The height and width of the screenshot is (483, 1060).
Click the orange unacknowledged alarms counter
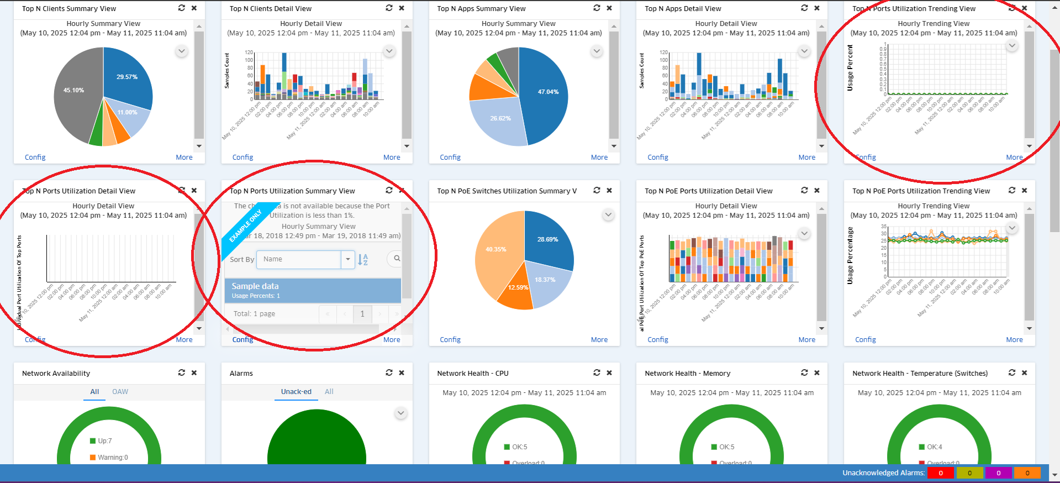tap(1027, 473)
